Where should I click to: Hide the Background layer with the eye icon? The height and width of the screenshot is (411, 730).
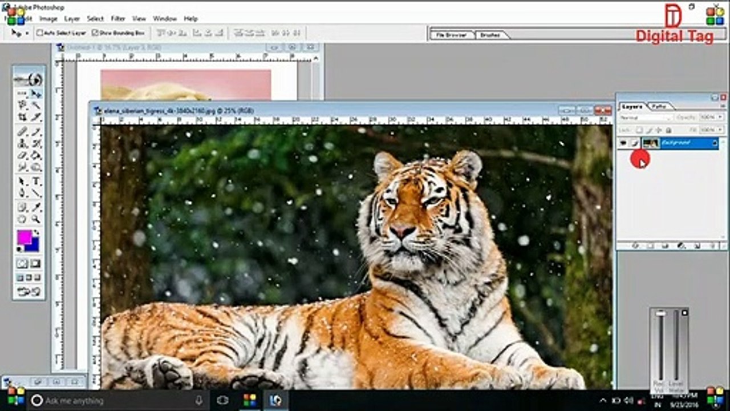623,143
